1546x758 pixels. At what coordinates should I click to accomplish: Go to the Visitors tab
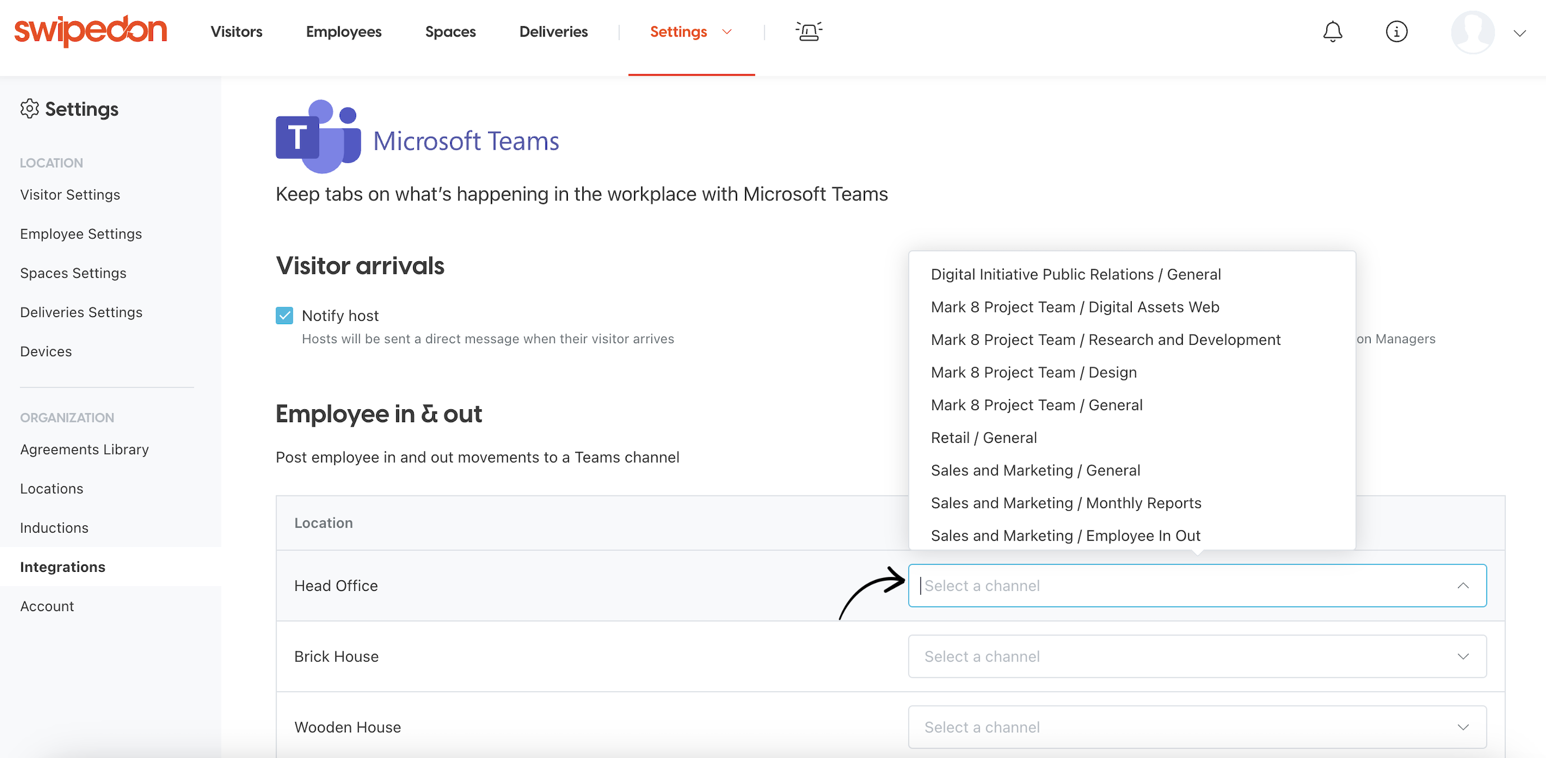coord(237,32)
